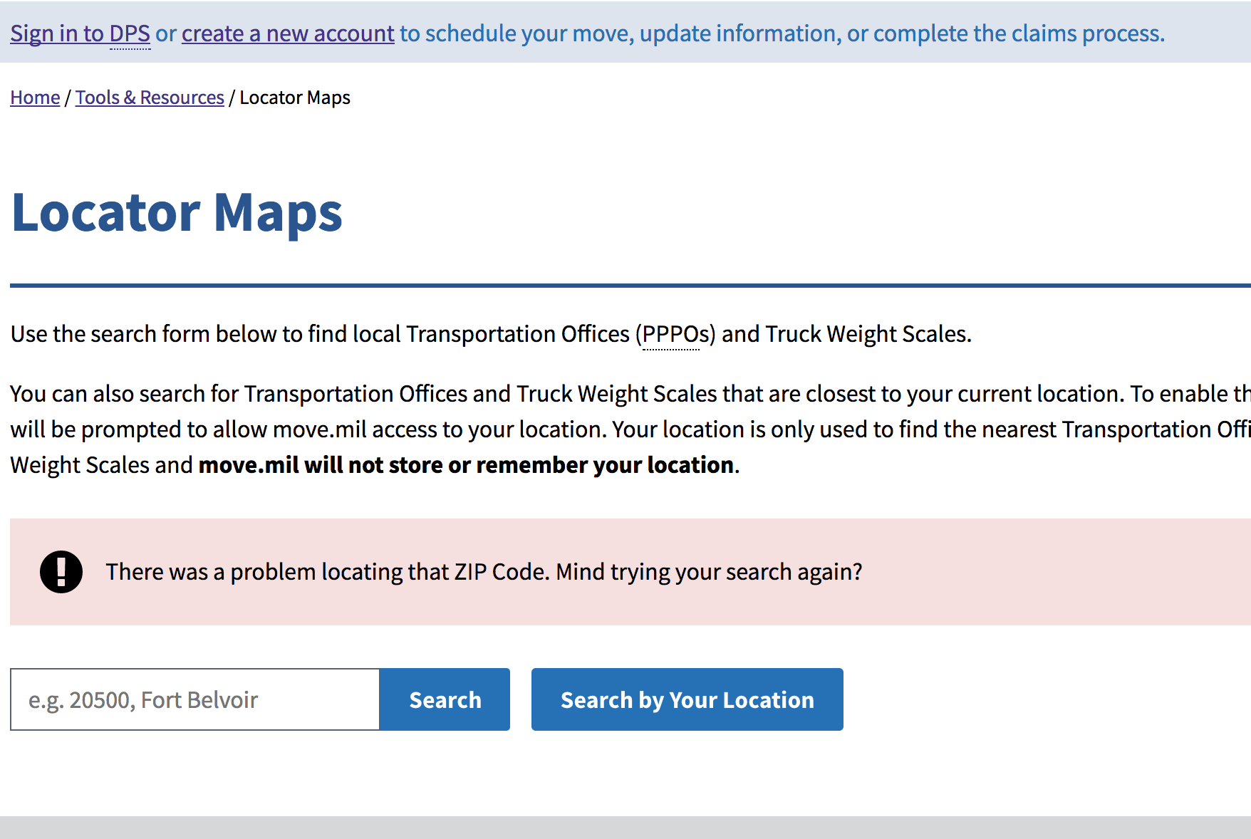Click the error message text about ZIP Code
This screenshot has width=1251, height=839.
[x=484, y=571]
